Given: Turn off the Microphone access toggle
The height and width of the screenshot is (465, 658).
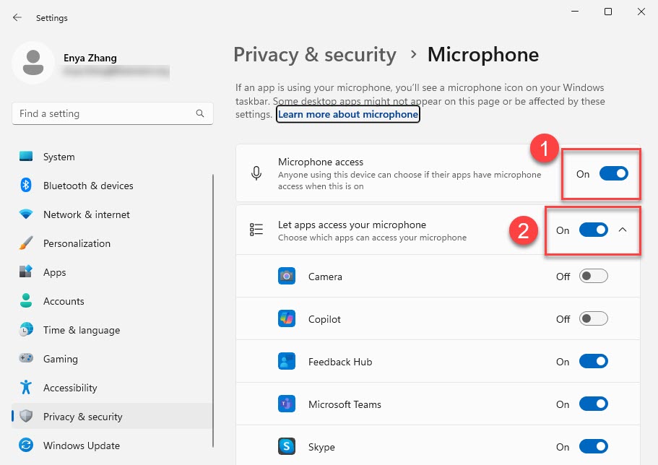Looking at the screenshot, I should coord(613,174).
